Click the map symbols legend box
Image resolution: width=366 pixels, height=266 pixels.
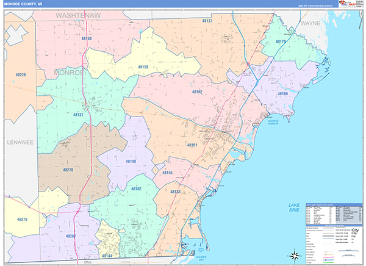pos(334,245)
